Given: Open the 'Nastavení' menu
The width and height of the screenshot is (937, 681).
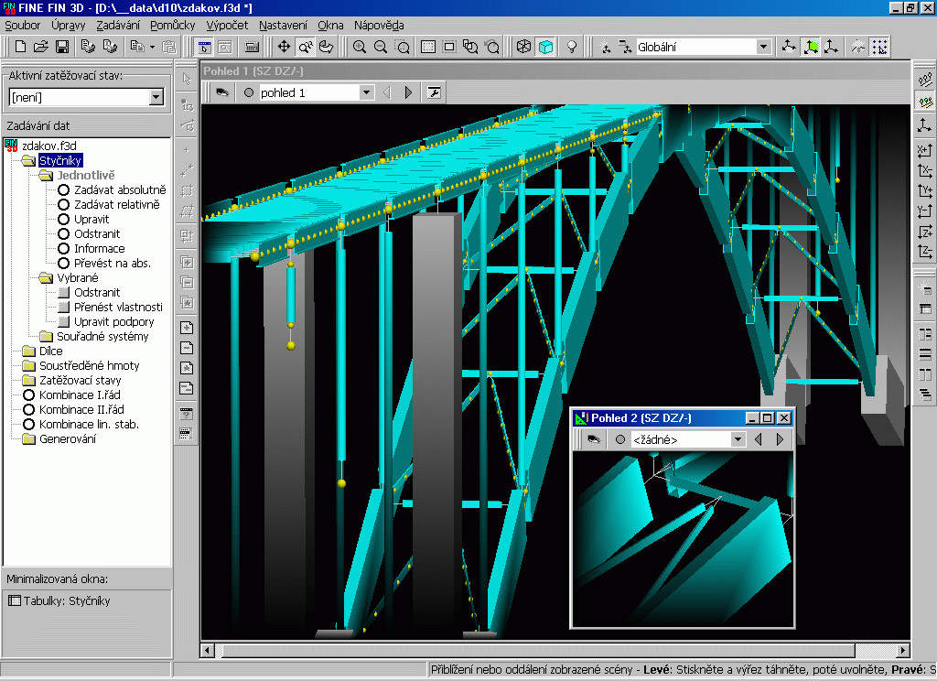Looking at the screenshot, I should click(283, 26).
